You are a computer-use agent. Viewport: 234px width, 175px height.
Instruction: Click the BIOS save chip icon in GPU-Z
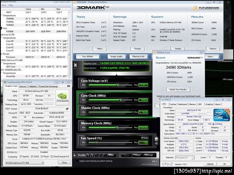(67, 108)
